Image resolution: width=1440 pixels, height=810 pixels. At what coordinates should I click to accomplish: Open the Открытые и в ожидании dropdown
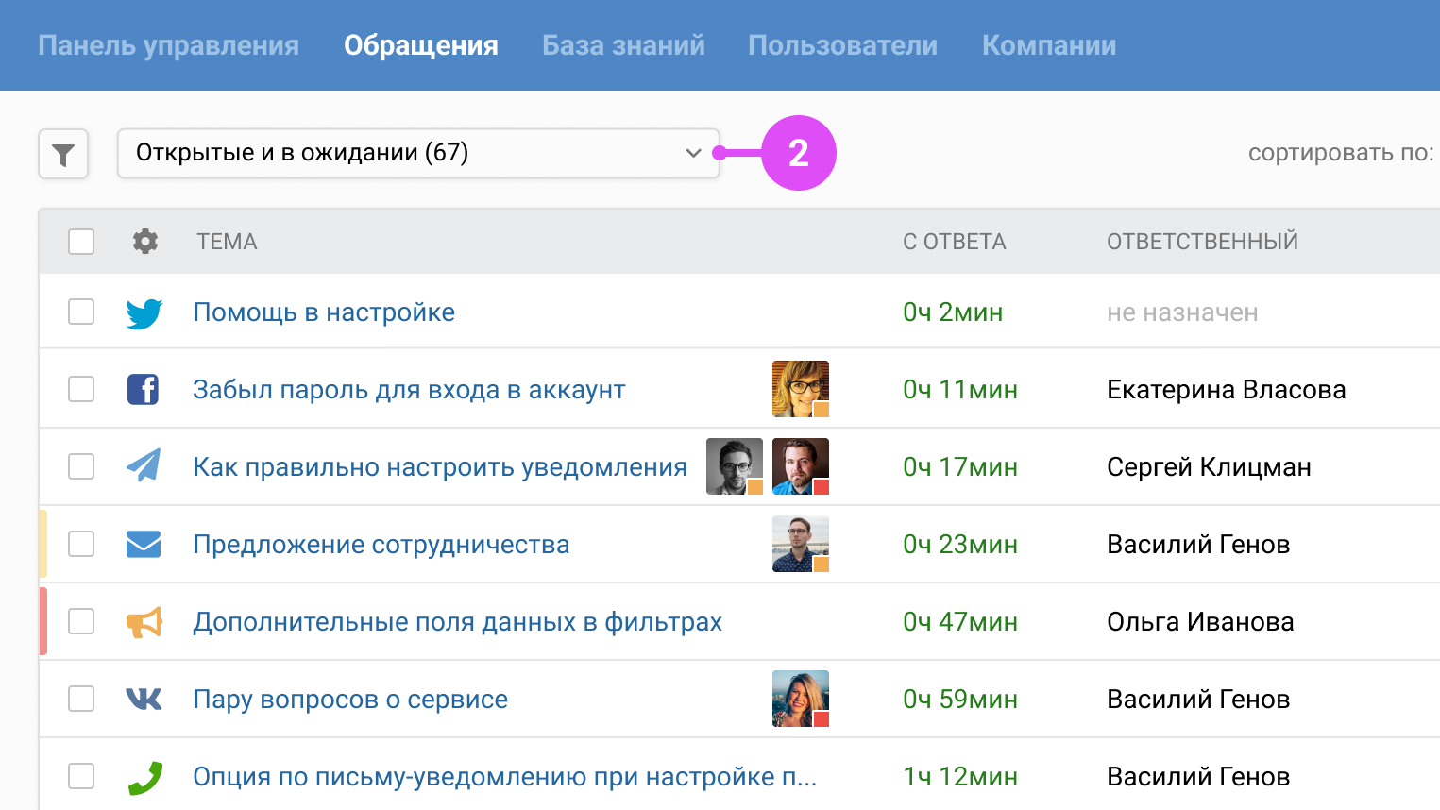pyautogui.click(x=418, y=153)
